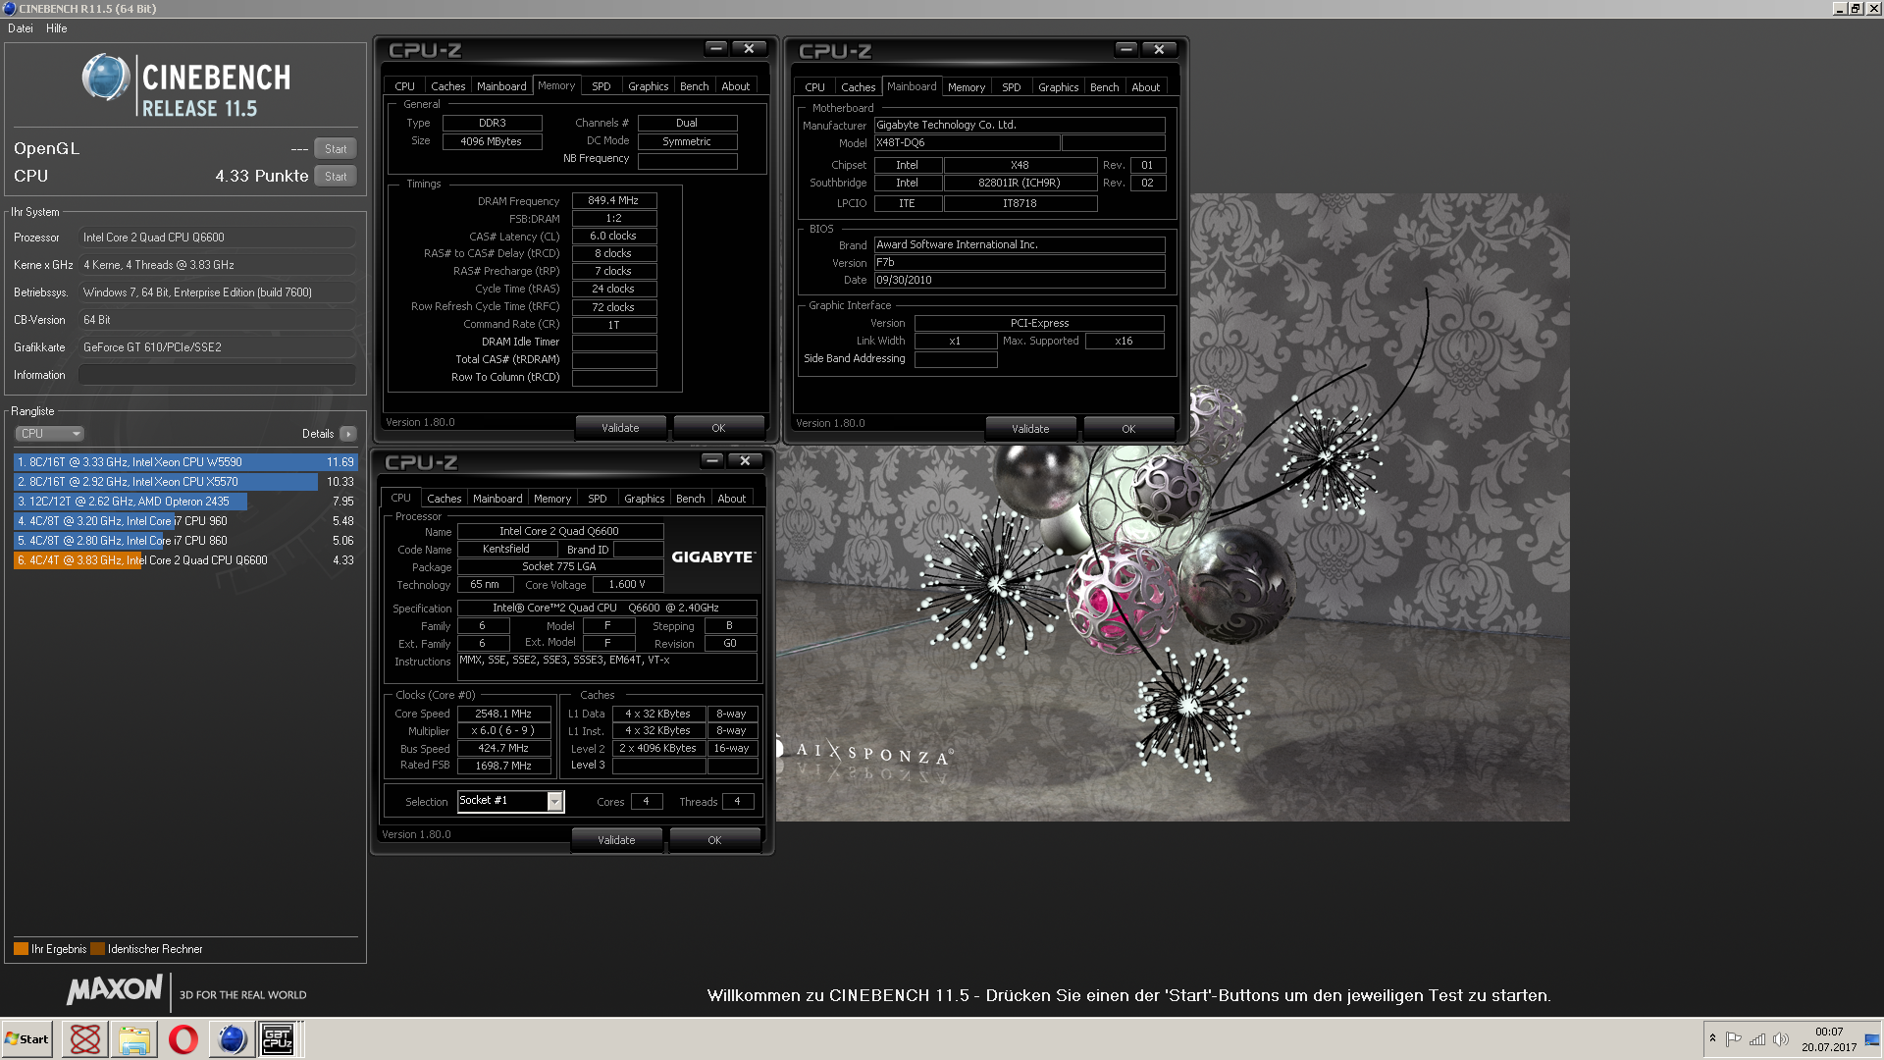Select ranking row Intel Xeon CPU X5570
Screen dimensions: 1884x1060
coord(185,482)
